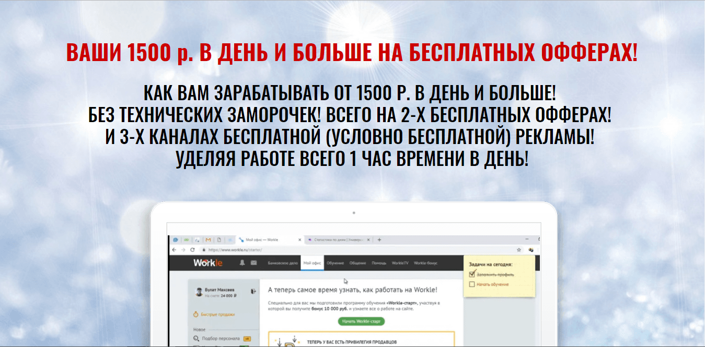Screen dimensions: 705x347
Task: Open a new browser tab with plus button
Action: pyautogui.click(x=379, y=240)
